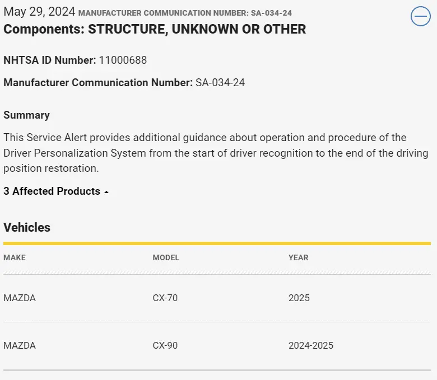Viewport: 437px width, 380px height.
Task: Click SA-034-24 under the NHTSA ID line
Action: click(220, 83)
